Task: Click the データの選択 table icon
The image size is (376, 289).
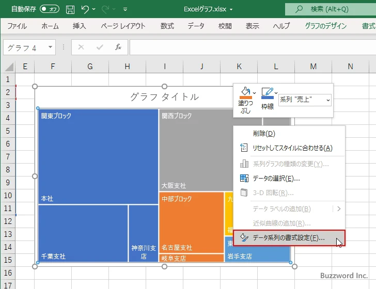Action: pos(244,178)
